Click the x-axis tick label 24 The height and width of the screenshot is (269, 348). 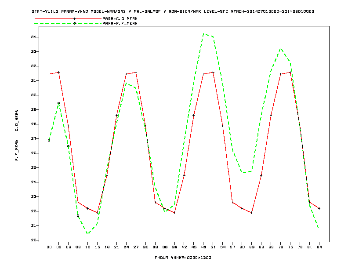point(126,247)
